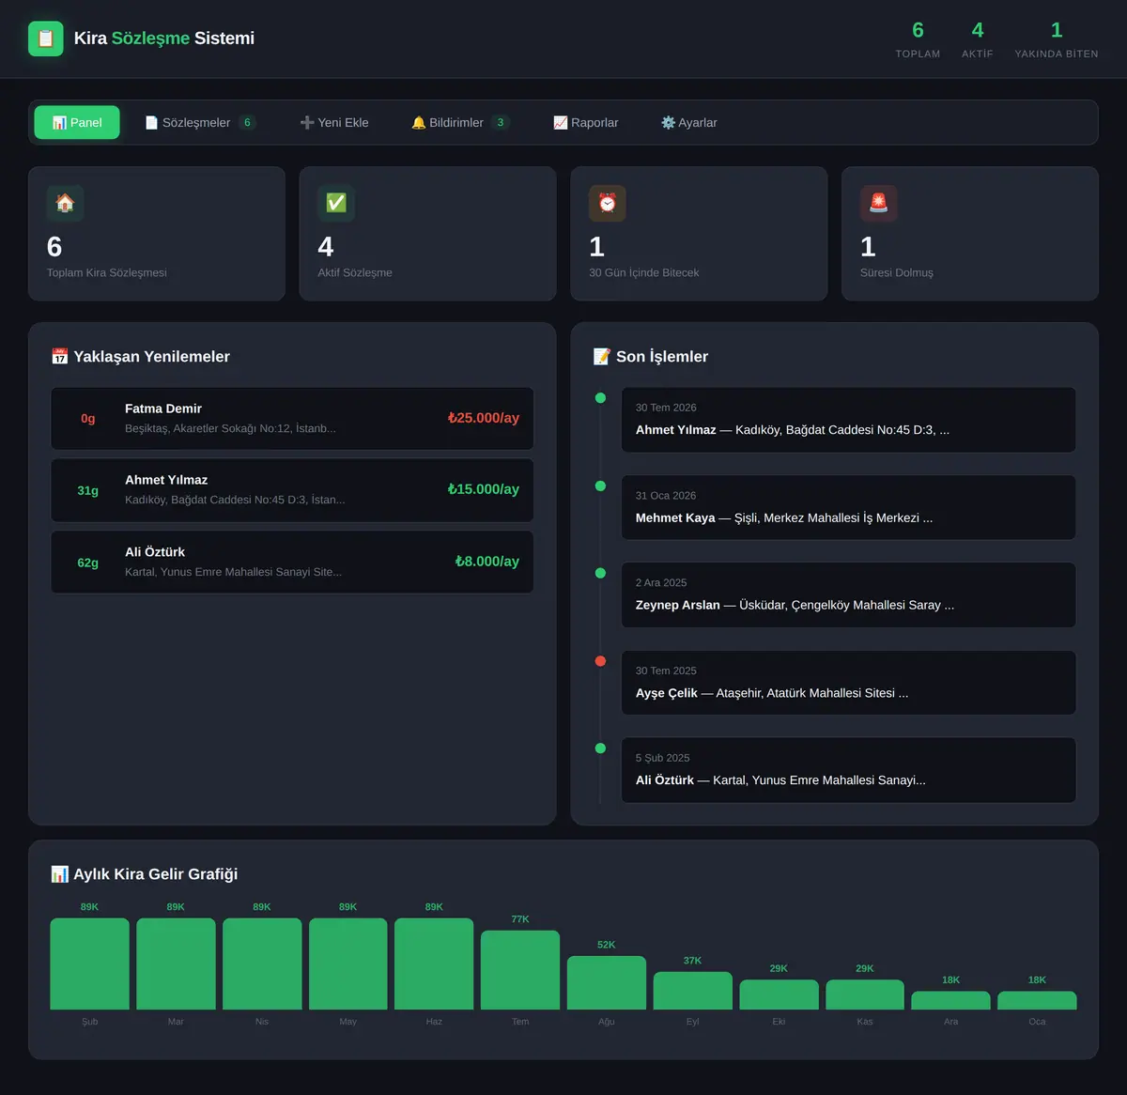Click the green checkmark icon on Aktif Sözleşme card
Screen dimensions: 1127x1095
click(336, 203)
